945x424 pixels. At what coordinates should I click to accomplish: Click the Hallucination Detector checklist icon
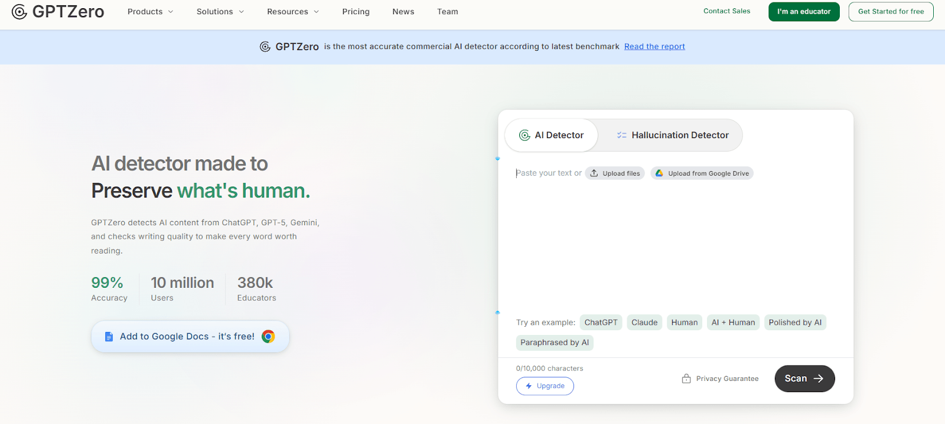(622, 135)
